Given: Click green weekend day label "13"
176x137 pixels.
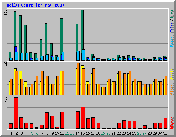Looking at the screenshot, I should coord(72,133).
